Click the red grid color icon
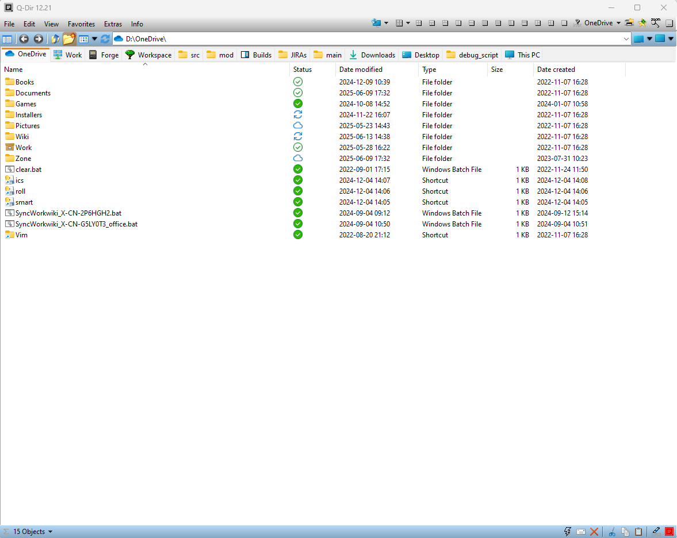 [669, 532]
